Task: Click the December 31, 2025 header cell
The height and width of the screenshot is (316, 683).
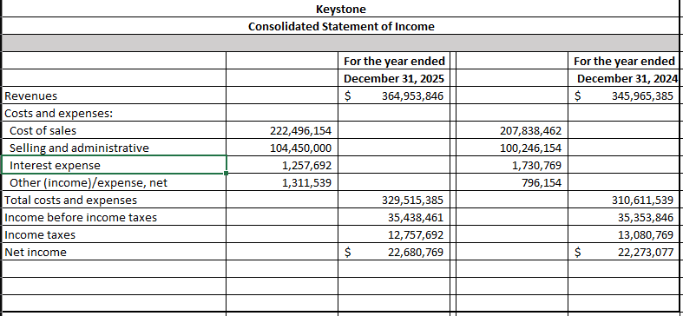Action: 394,78
